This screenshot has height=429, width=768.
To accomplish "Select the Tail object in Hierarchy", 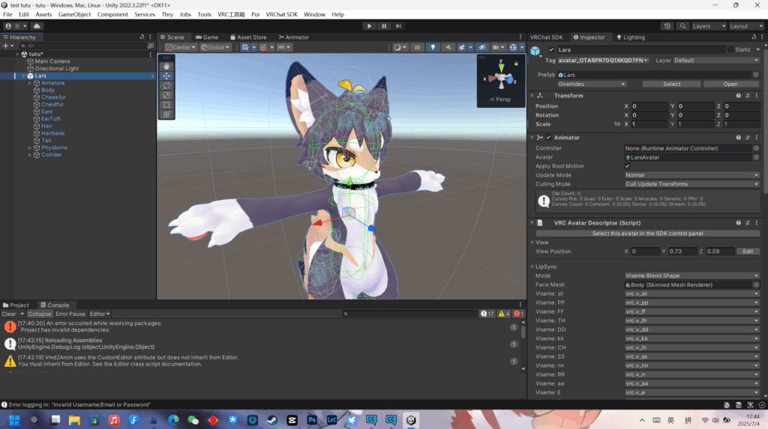I will pos(46,141).
